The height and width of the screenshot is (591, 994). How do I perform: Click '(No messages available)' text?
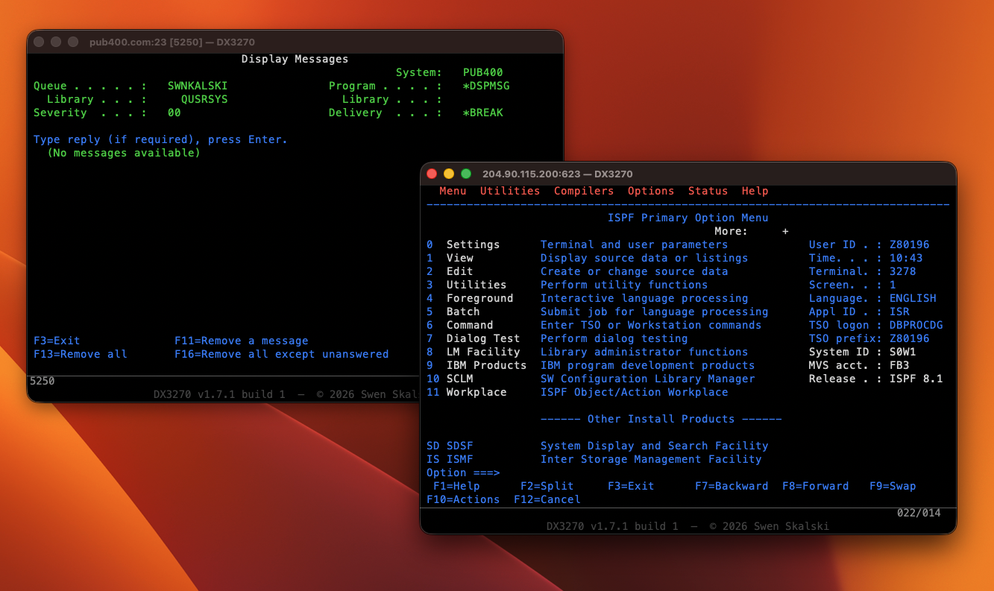click(124, 153)
